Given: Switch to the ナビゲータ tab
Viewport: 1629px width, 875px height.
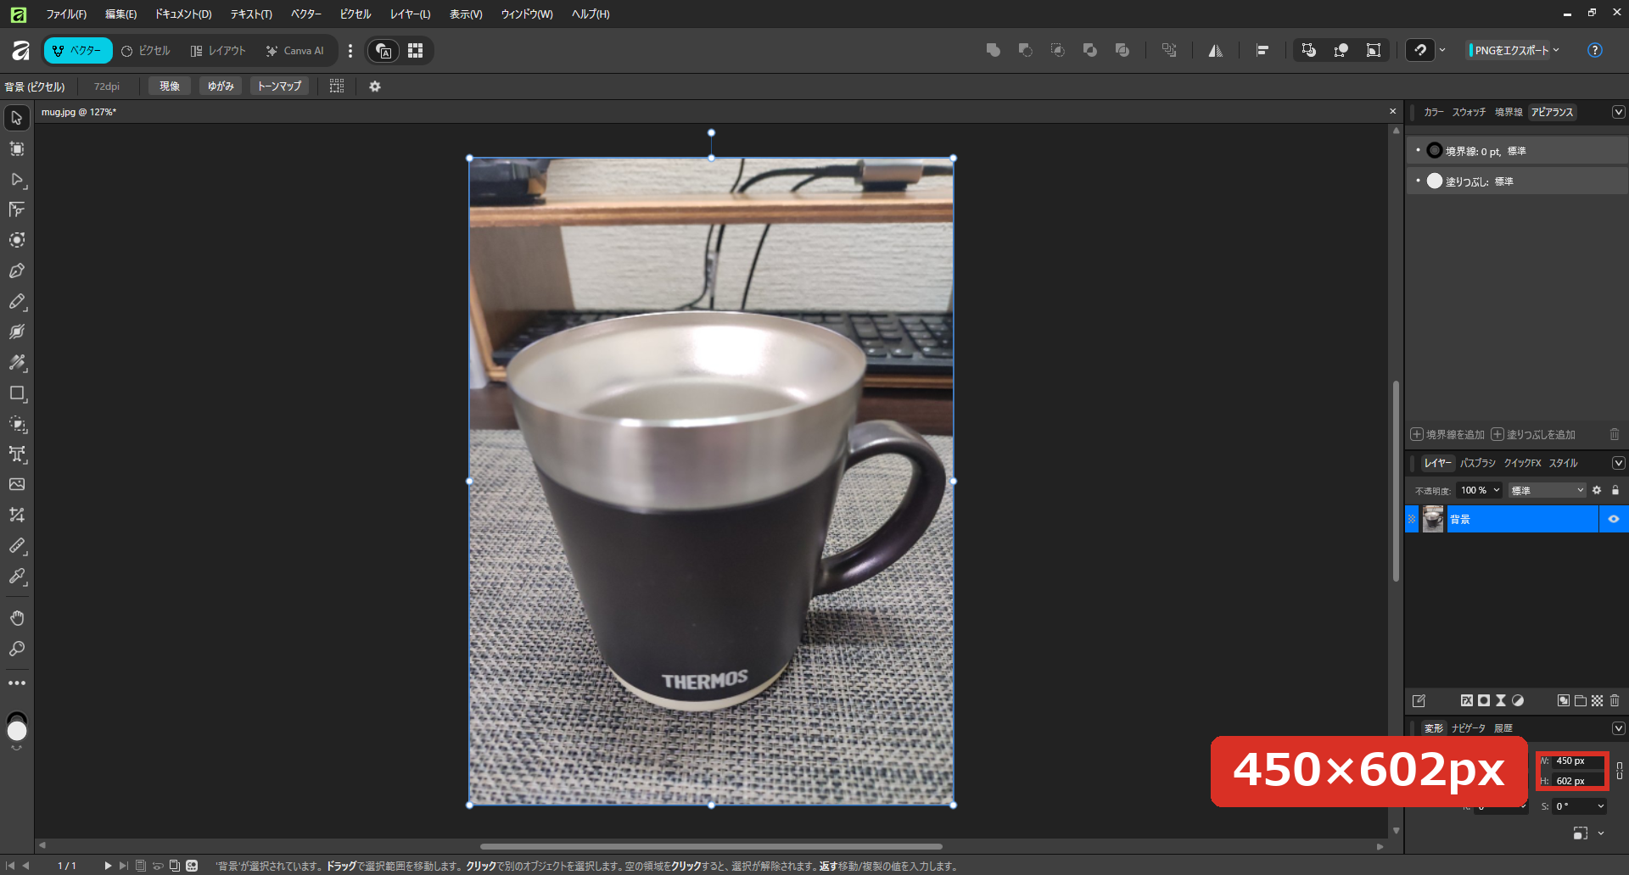Looking at the screenshot, I should pyautogui.click(x=1468, y=728).
